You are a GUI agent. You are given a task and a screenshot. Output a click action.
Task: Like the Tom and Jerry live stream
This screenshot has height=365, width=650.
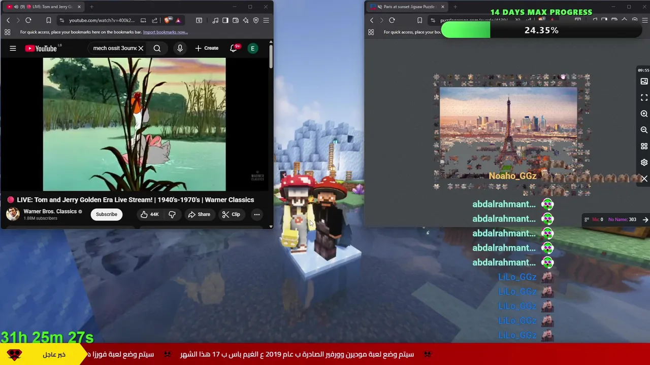click(150, 214)
